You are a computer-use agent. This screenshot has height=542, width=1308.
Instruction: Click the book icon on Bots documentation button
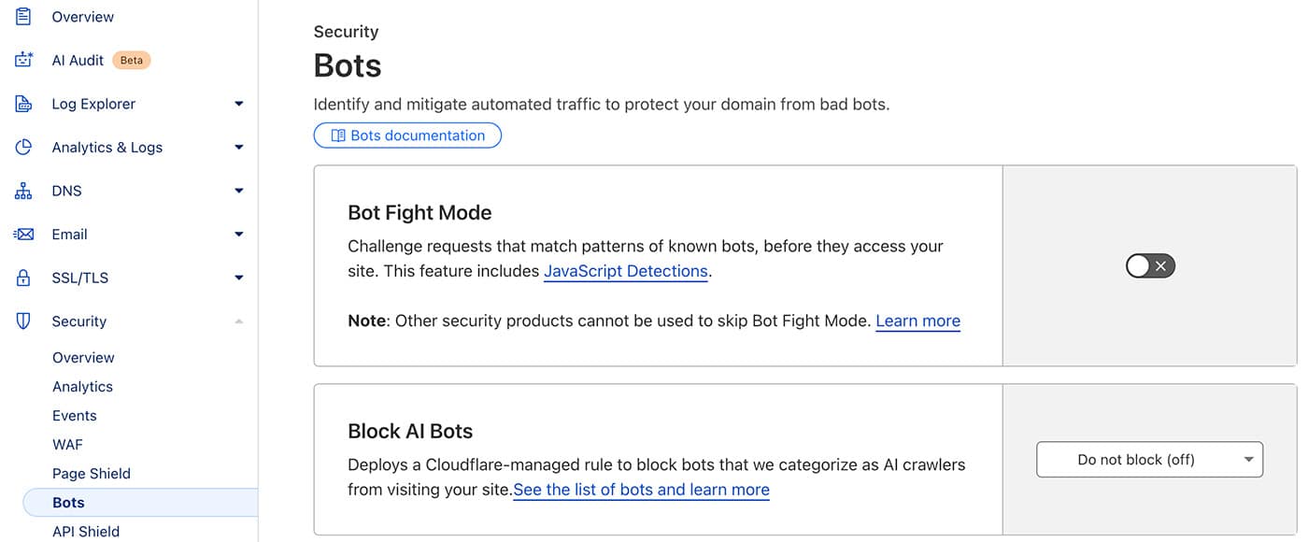pyautogui.click(x=339, y=135)
